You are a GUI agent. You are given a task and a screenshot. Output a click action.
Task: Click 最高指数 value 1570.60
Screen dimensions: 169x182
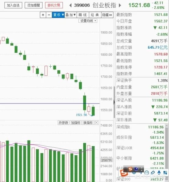(x=161, y=54)
